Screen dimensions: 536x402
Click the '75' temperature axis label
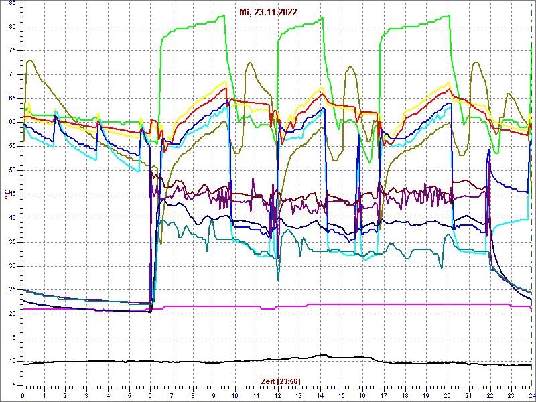tap(11, 51)
